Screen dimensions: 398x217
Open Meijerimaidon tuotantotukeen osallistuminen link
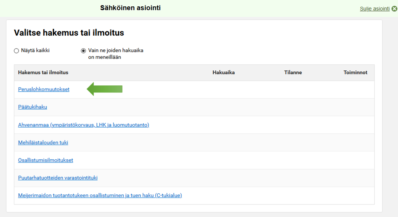tap(100, 195)
